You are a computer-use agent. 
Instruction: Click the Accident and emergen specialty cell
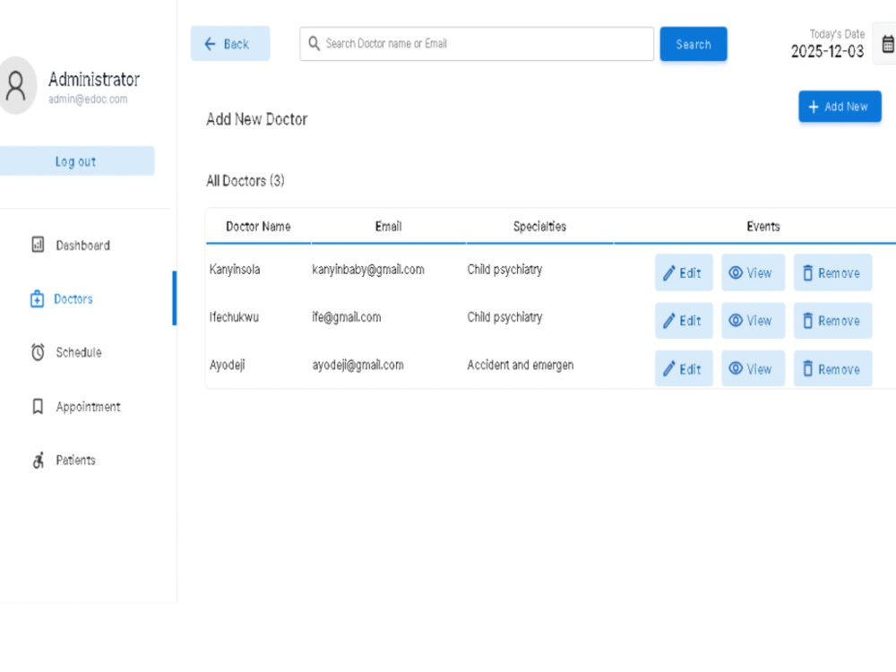point(520,365)
